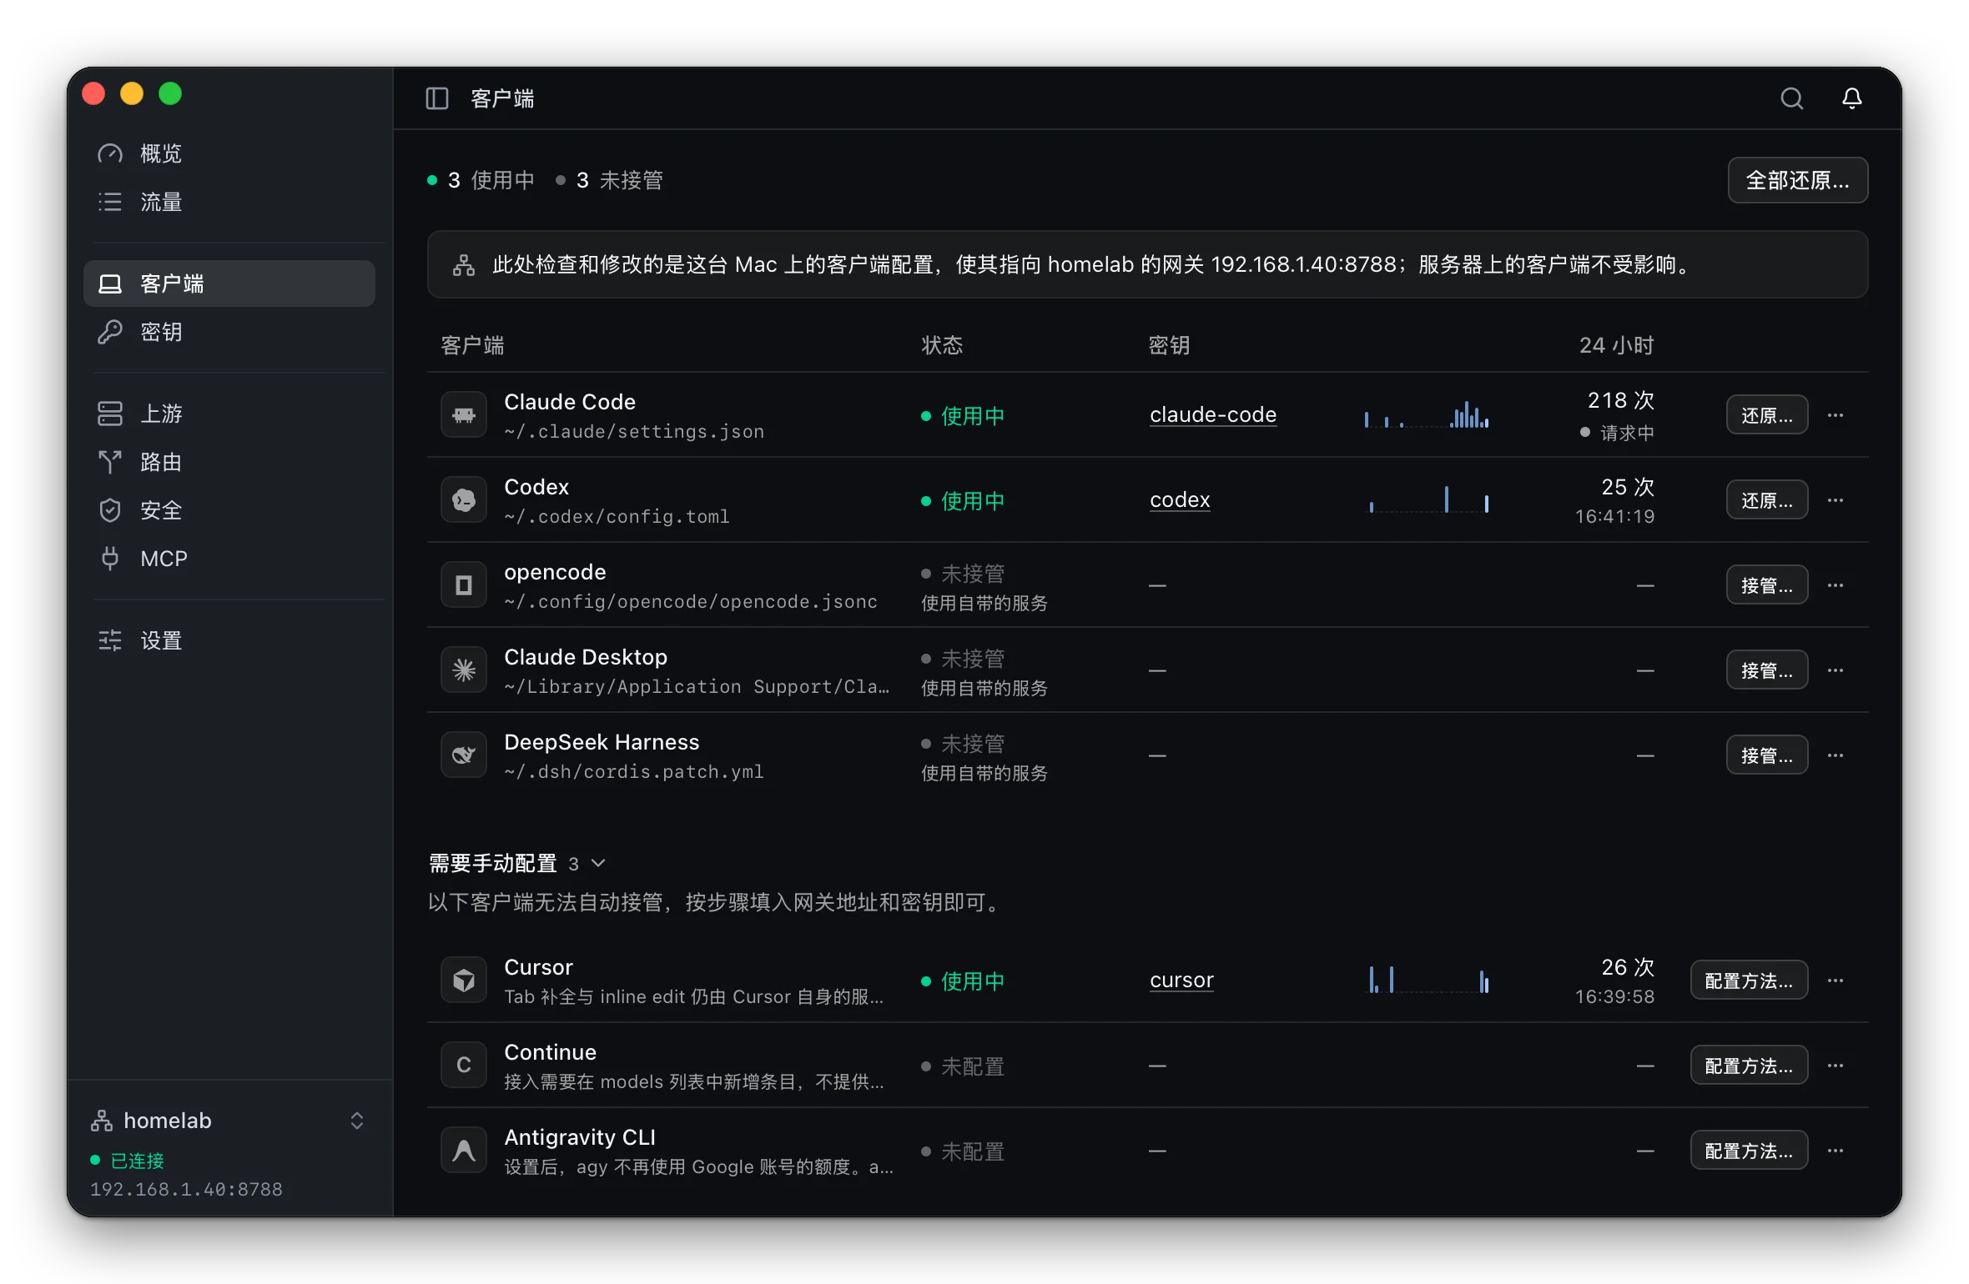
Task: Click the Claude Code client icon
Action: coord(464,414)
